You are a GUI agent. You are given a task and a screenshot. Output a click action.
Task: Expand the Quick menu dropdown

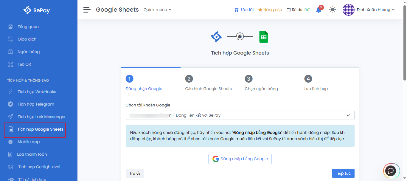point(157,10)
